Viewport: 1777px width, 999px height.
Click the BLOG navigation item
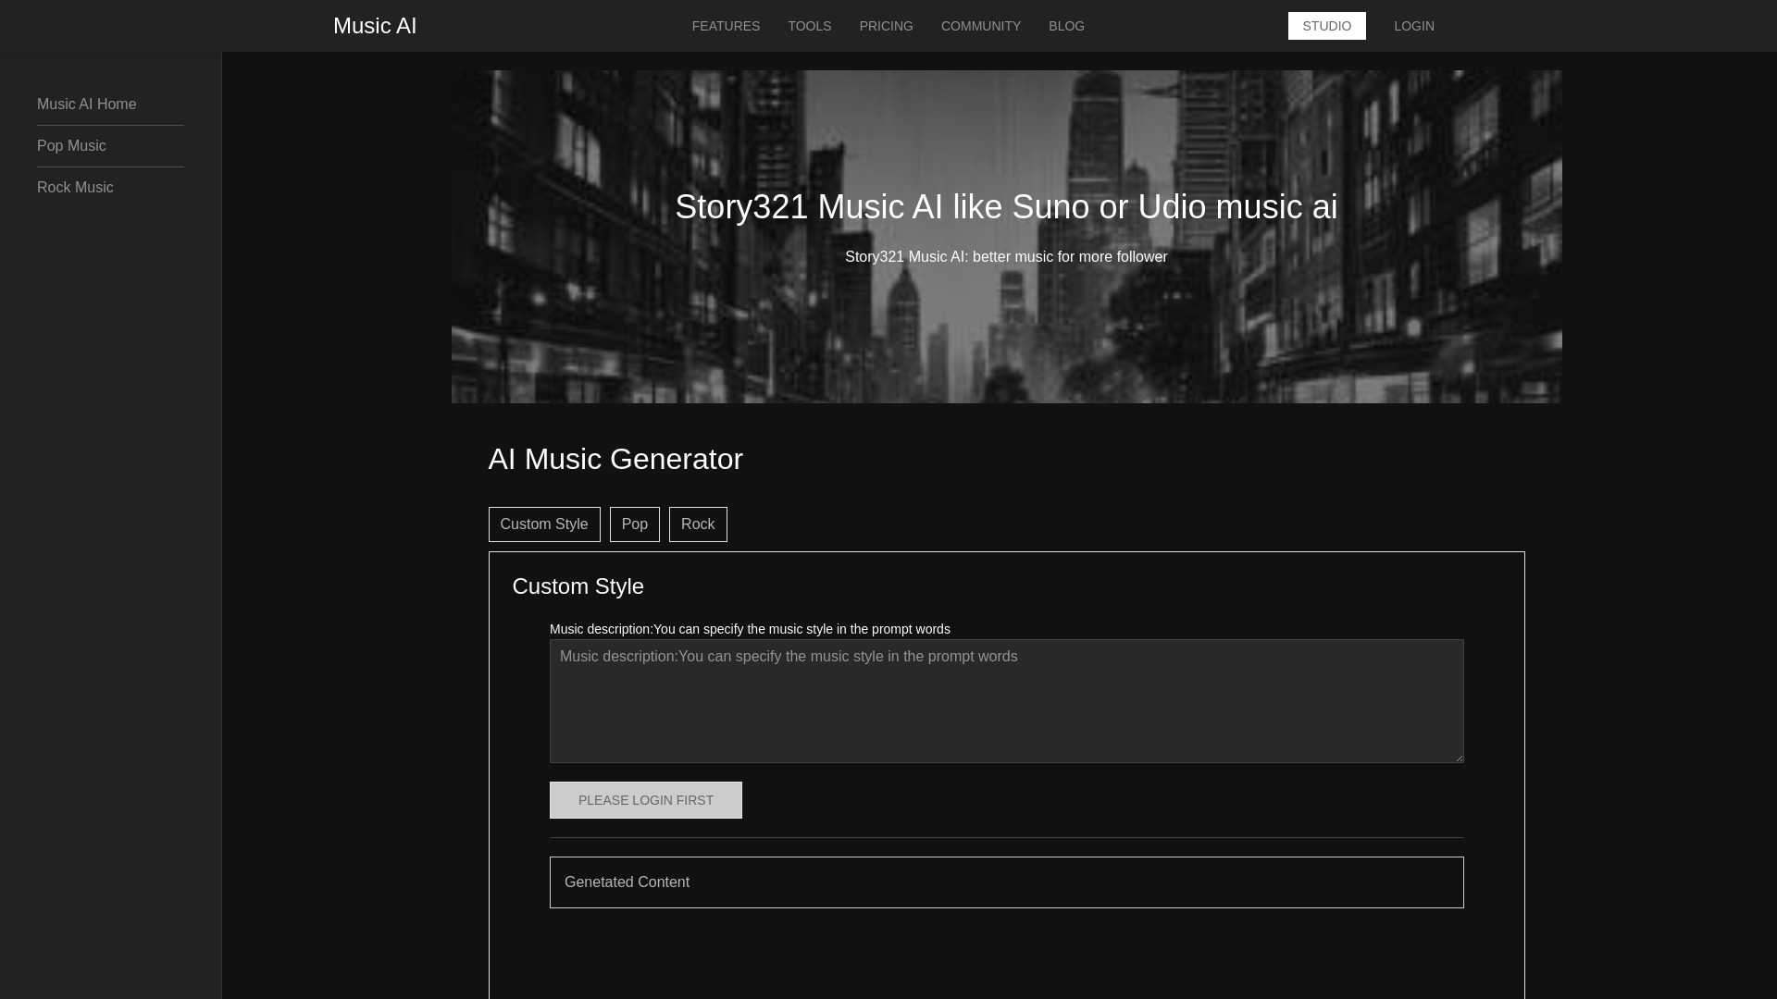point(1067,26)
